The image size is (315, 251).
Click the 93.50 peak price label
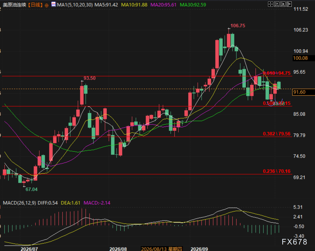coord(90,78)
